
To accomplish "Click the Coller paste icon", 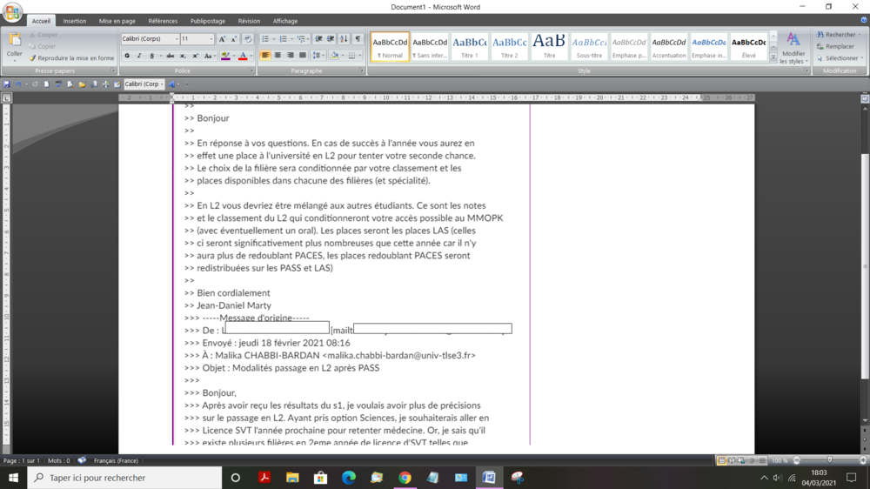I will pos(15,44).
